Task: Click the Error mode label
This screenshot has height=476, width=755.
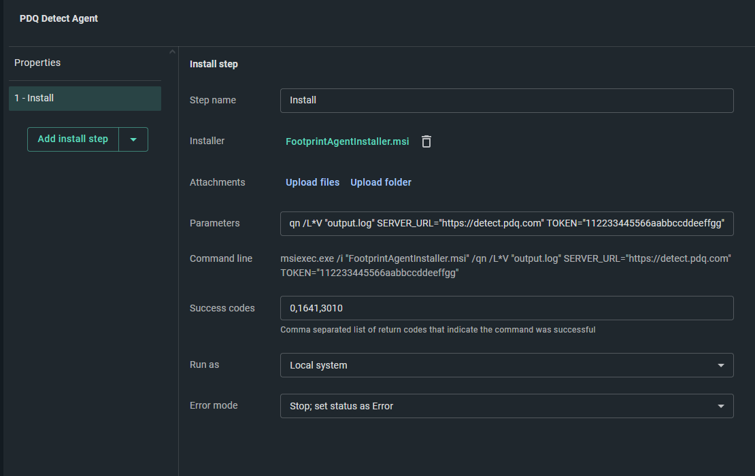Action: 214,406
